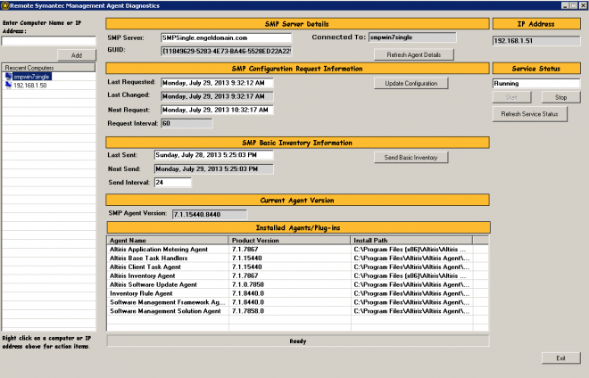Click the Ready status bar
The image size is (589, 378).
tap(298, 341)
